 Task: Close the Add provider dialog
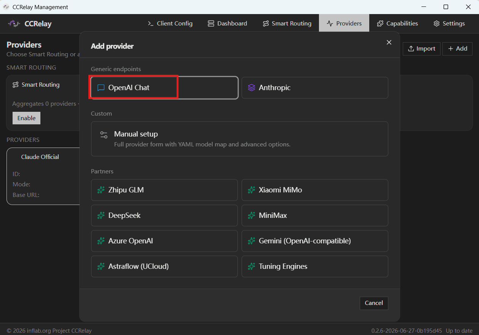389,42
